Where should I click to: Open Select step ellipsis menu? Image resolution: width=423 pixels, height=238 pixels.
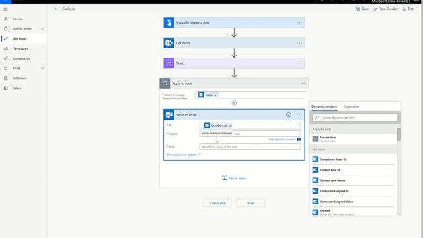pyautogui.click(x=299, y=63)
